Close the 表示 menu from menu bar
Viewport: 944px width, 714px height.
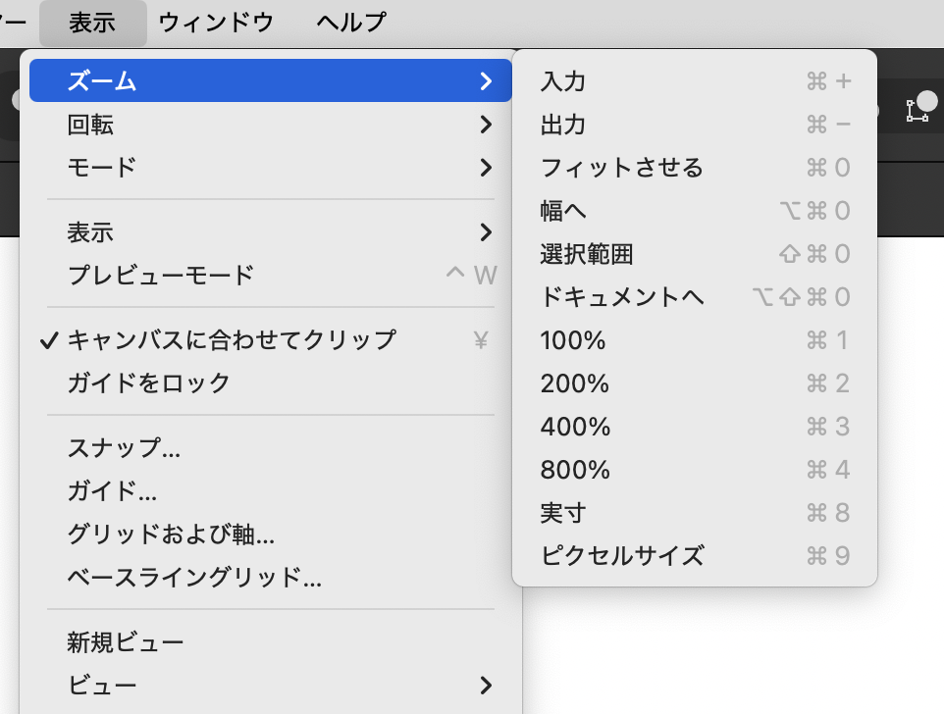pos(92,23)
